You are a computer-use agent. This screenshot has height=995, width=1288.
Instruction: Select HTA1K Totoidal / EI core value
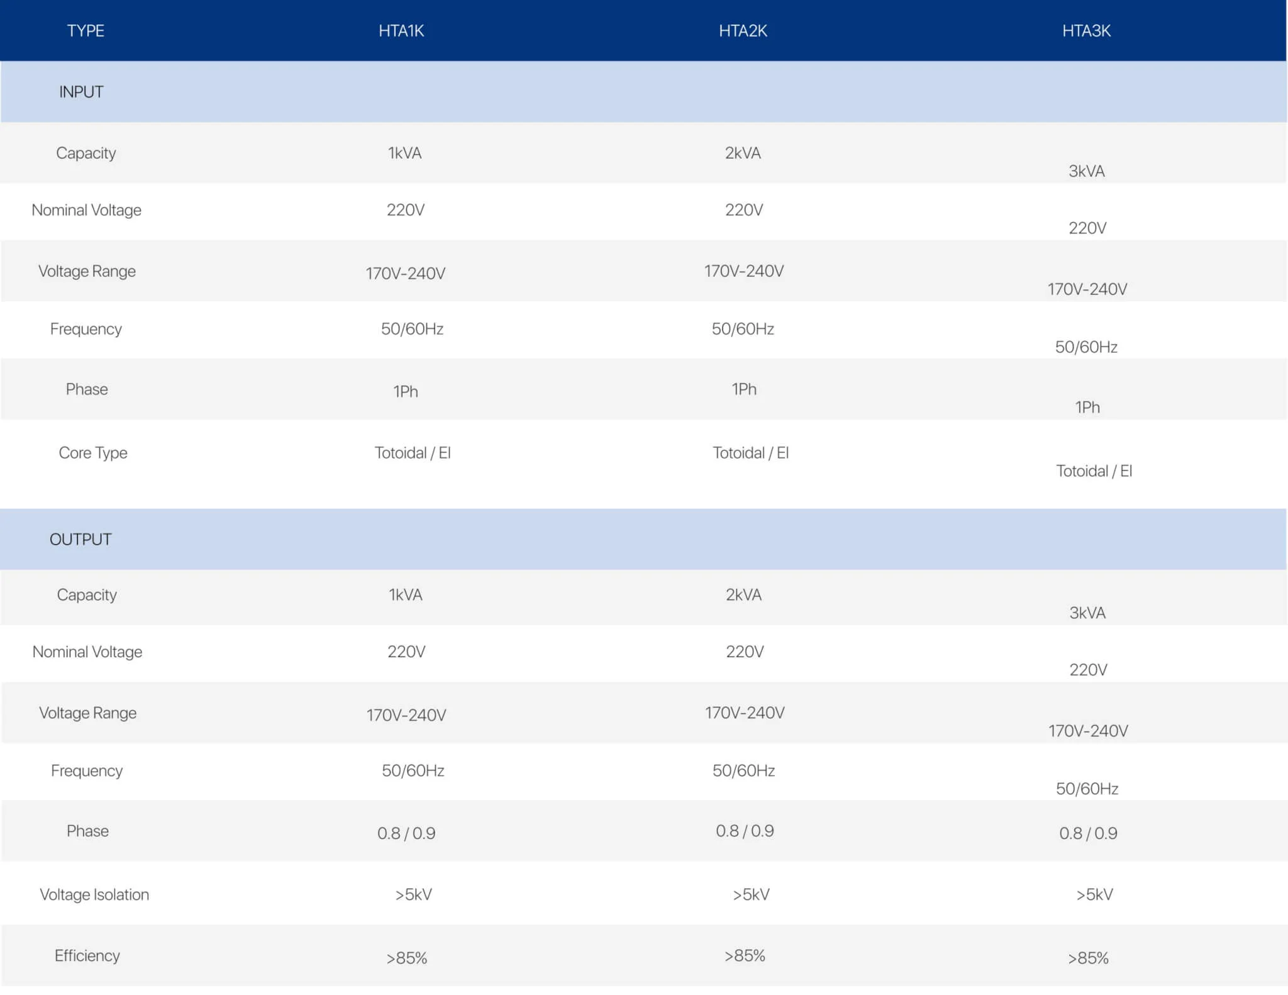[x=413, y=453]
